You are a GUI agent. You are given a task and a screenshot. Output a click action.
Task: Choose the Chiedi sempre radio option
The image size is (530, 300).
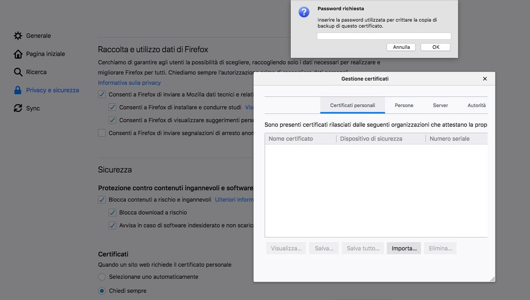click(x=102, y=290)
